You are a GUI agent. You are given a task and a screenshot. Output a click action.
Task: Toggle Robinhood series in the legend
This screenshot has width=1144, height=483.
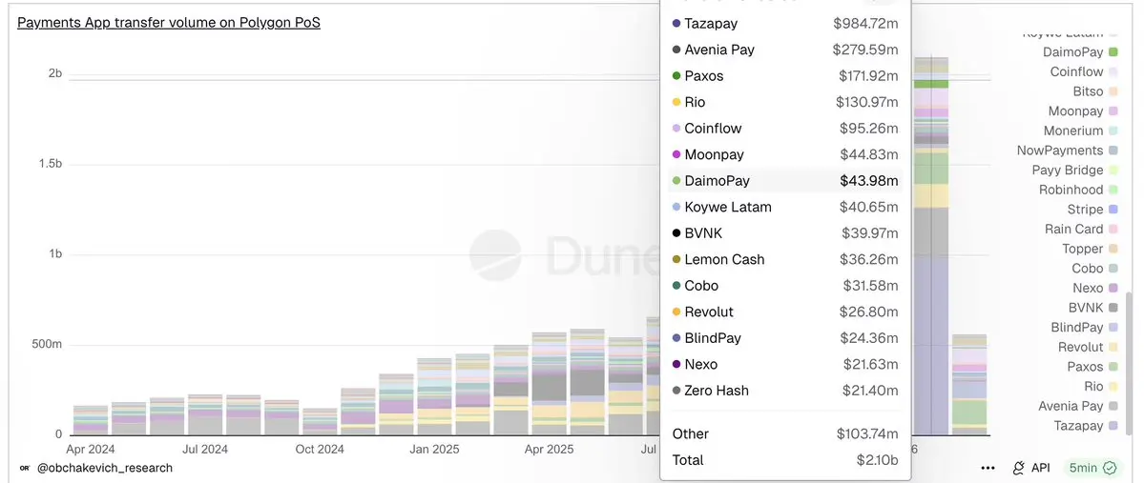click(1078, 191)
